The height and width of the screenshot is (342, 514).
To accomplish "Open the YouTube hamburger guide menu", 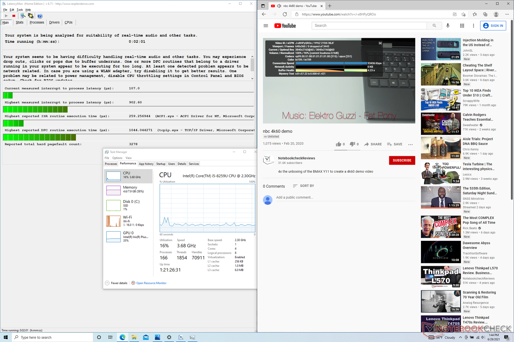I will 266,26.
